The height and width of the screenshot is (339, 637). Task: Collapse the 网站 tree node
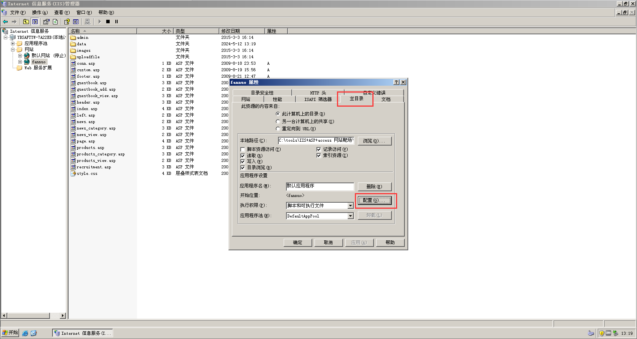(x=13, y=50)
